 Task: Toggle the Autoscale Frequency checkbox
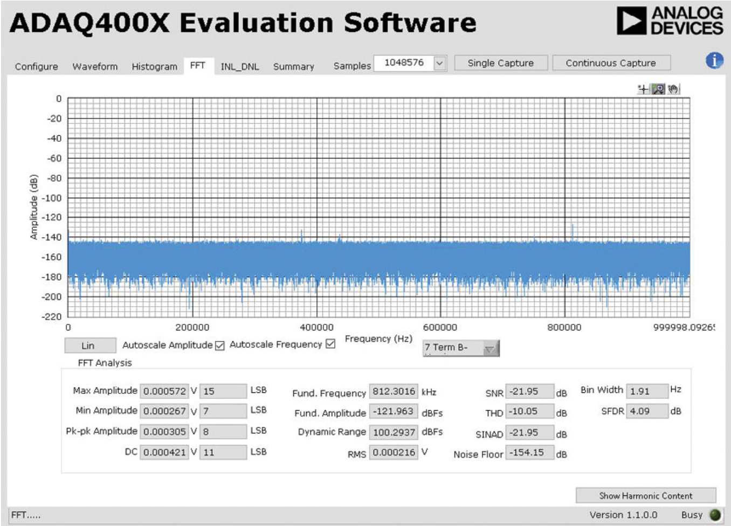(330, 344)
